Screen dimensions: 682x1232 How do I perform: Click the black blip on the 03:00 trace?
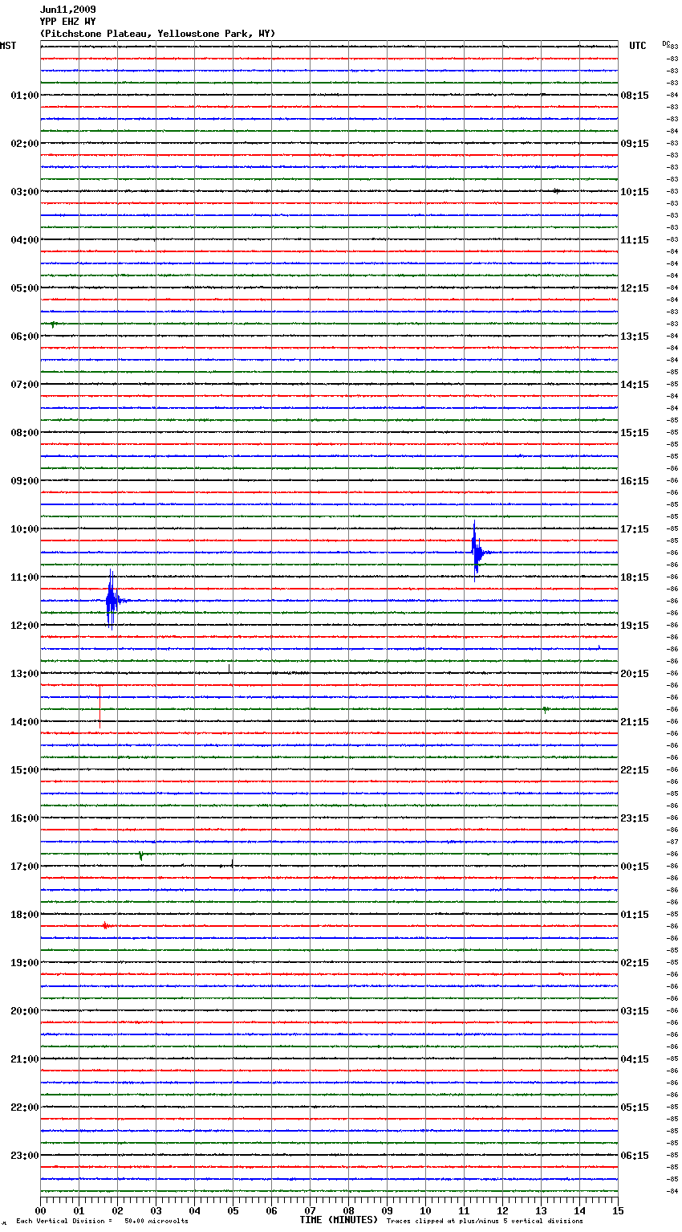[556, 191]
